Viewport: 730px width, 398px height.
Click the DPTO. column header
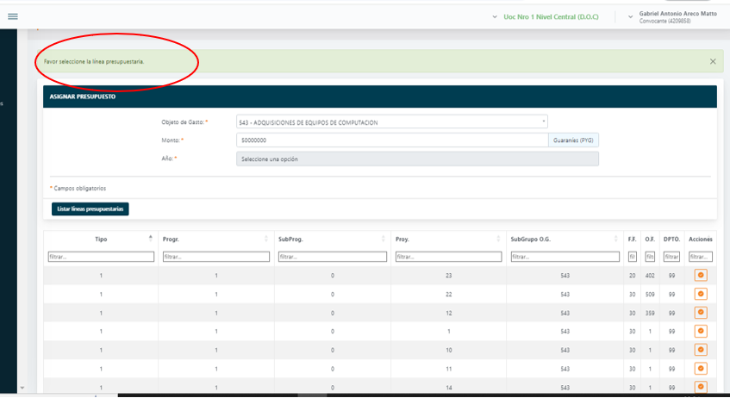tap(671, 239)
